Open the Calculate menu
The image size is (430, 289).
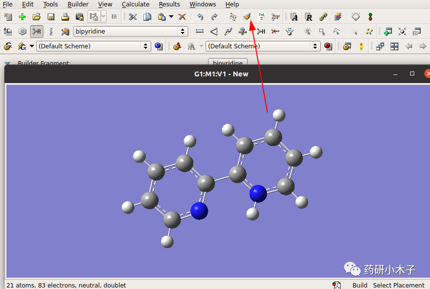pyautogui.click(x=135, y=4)
